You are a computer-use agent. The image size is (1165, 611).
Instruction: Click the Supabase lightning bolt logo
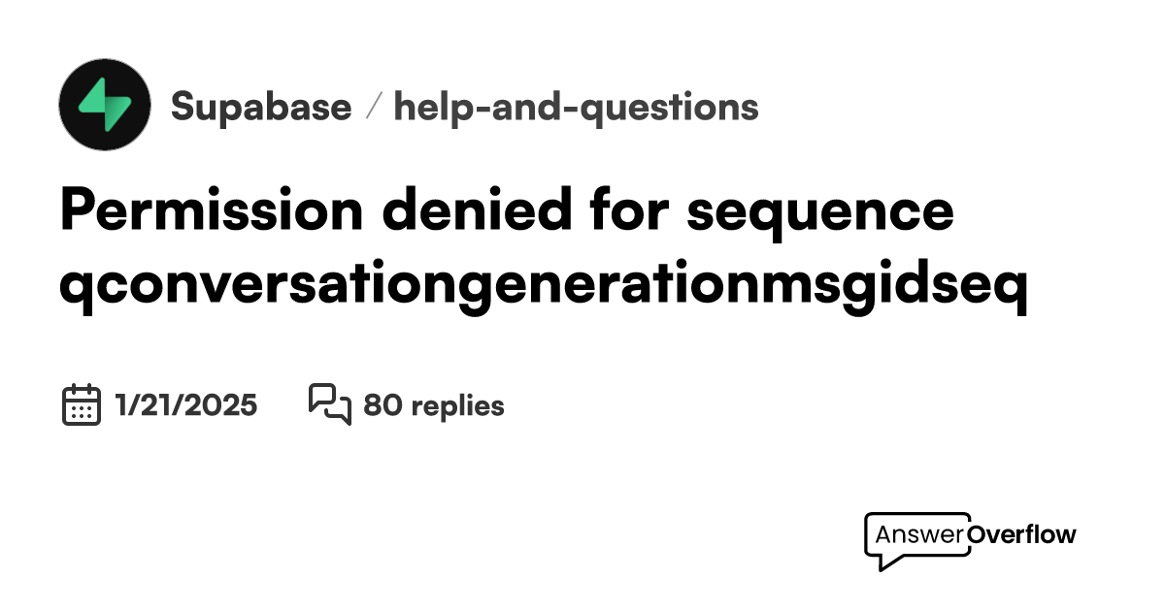105,105
